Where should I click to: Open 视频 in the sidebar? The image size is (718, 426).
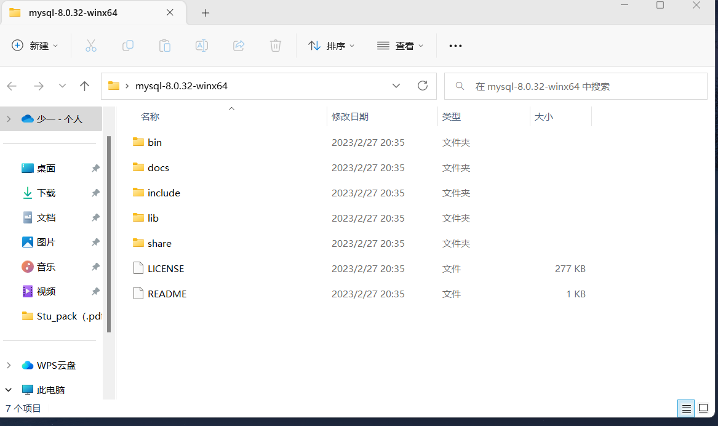tap(46, 291)
